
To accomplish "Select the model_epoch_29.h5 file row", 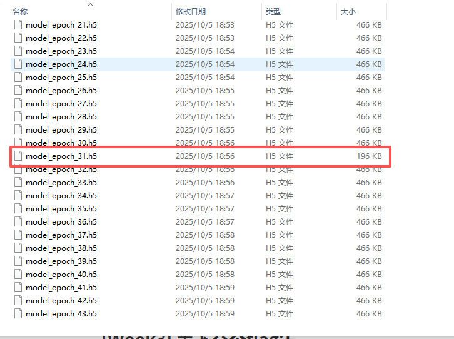I will [x=61, y=129].
